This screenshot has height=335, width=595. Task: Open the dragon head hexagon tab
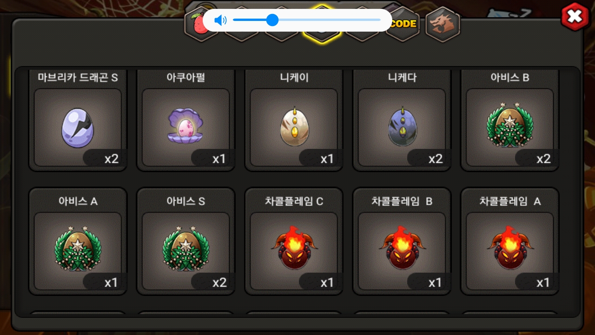442,23
